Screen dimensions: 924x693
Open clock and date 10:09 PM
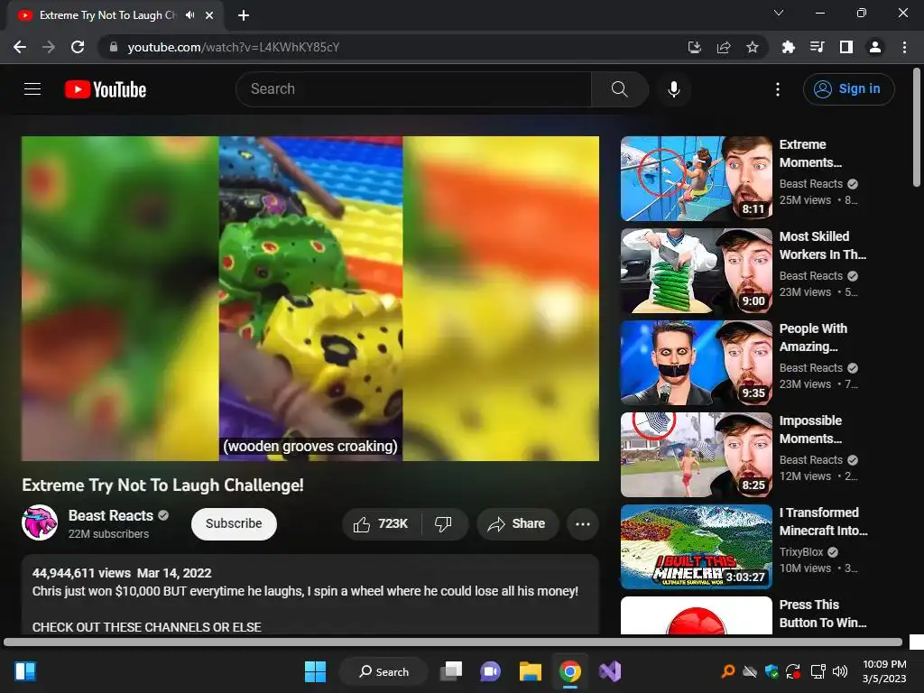884,671
